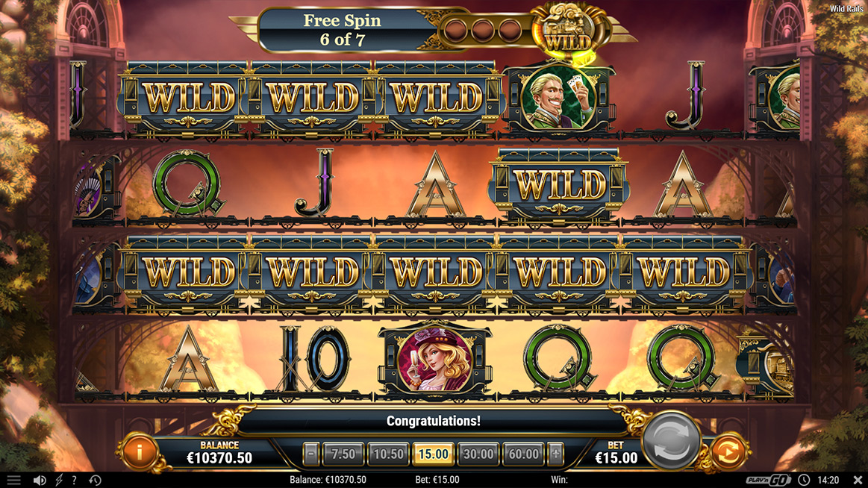Increase bet with plus button

(x=556, y=454)
